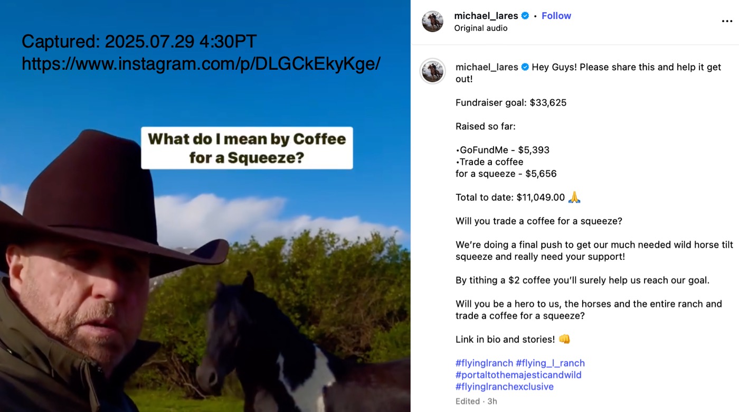Click the Captured 2025.07.29 timestamp text
Screen dimensions: 739x412
(139, 41)
